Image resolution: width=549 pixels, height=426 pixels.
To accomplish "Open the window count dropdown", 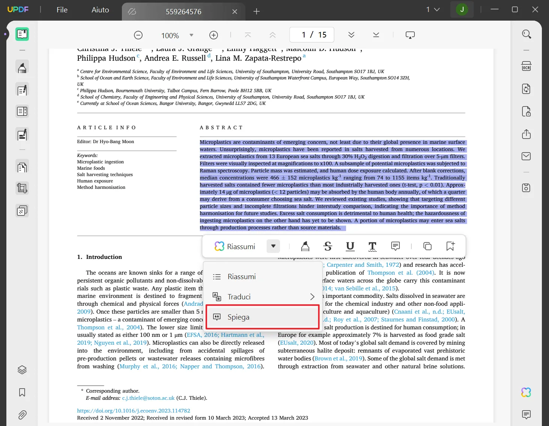I will [x=433, y=9].
